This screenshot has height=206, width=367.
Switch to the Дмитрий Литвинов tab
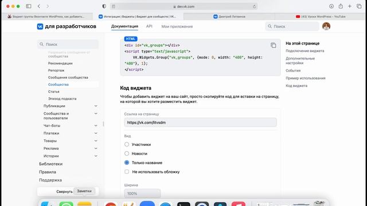click(x=229, y=17)
